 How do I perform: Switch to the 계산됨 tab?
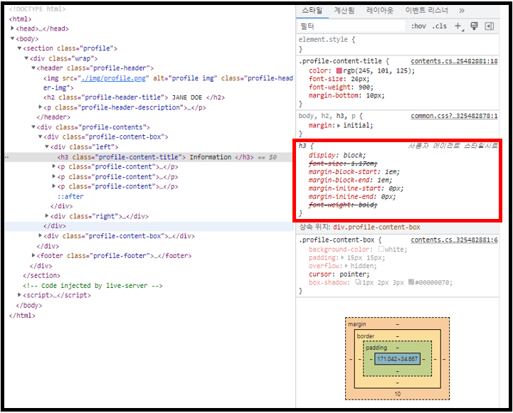344,11
